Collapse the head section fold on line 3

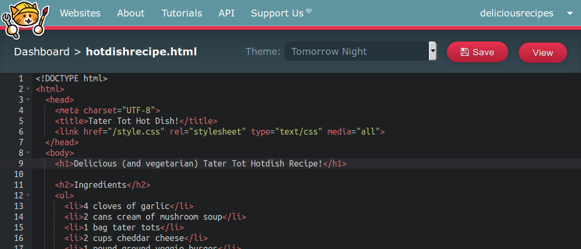click(x=28, y=100)
